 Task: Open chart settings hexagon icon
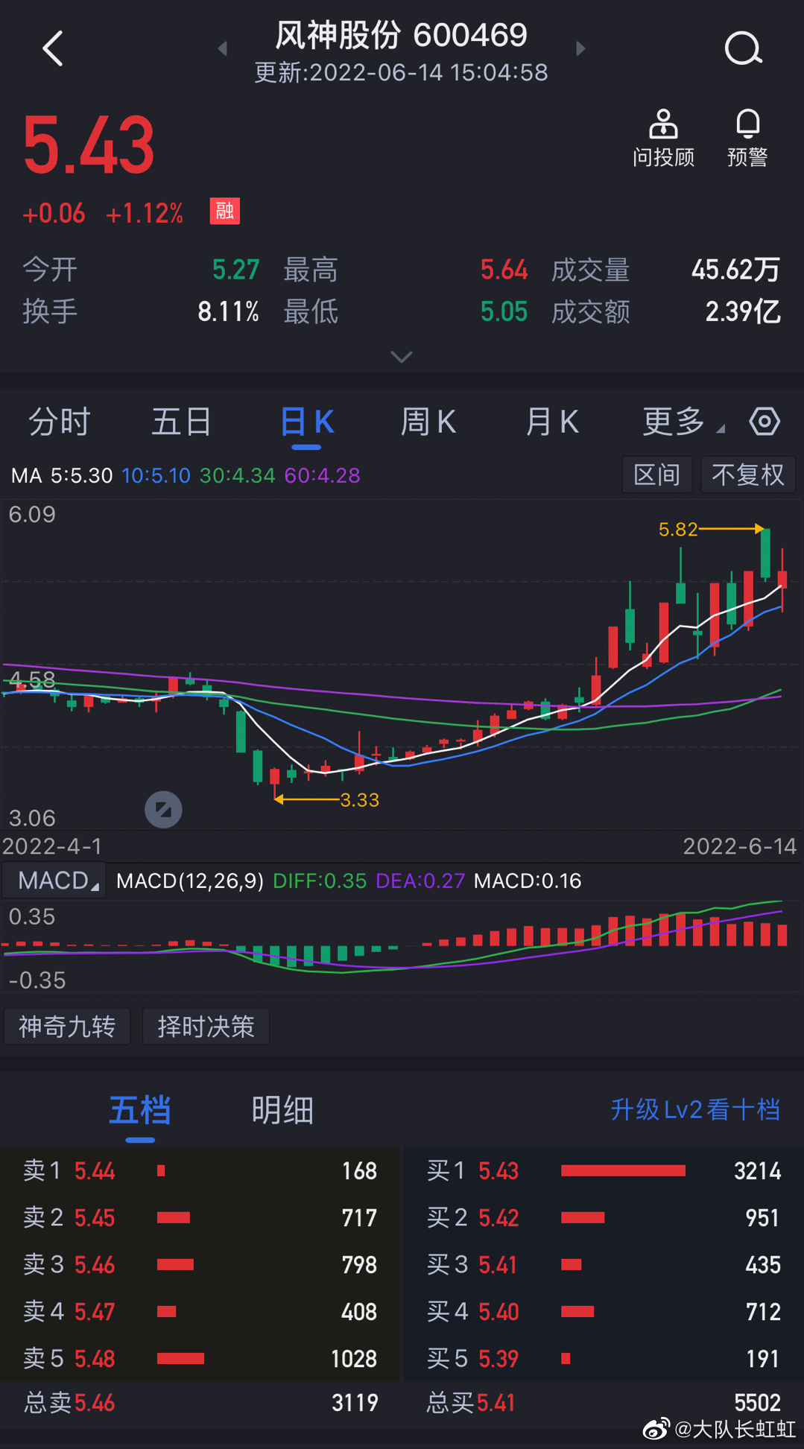(765, 422)
